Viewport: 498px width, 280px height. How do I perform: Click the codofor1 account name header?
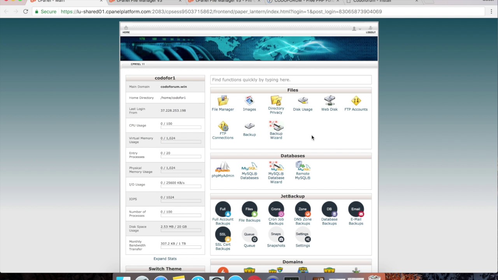coord(165,78)
